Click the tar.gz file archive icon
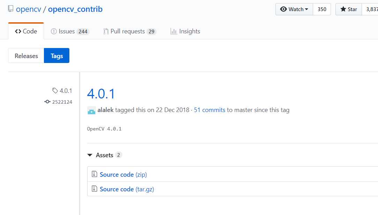The width and height of the screenshot is (378, 215). (94, 189)
